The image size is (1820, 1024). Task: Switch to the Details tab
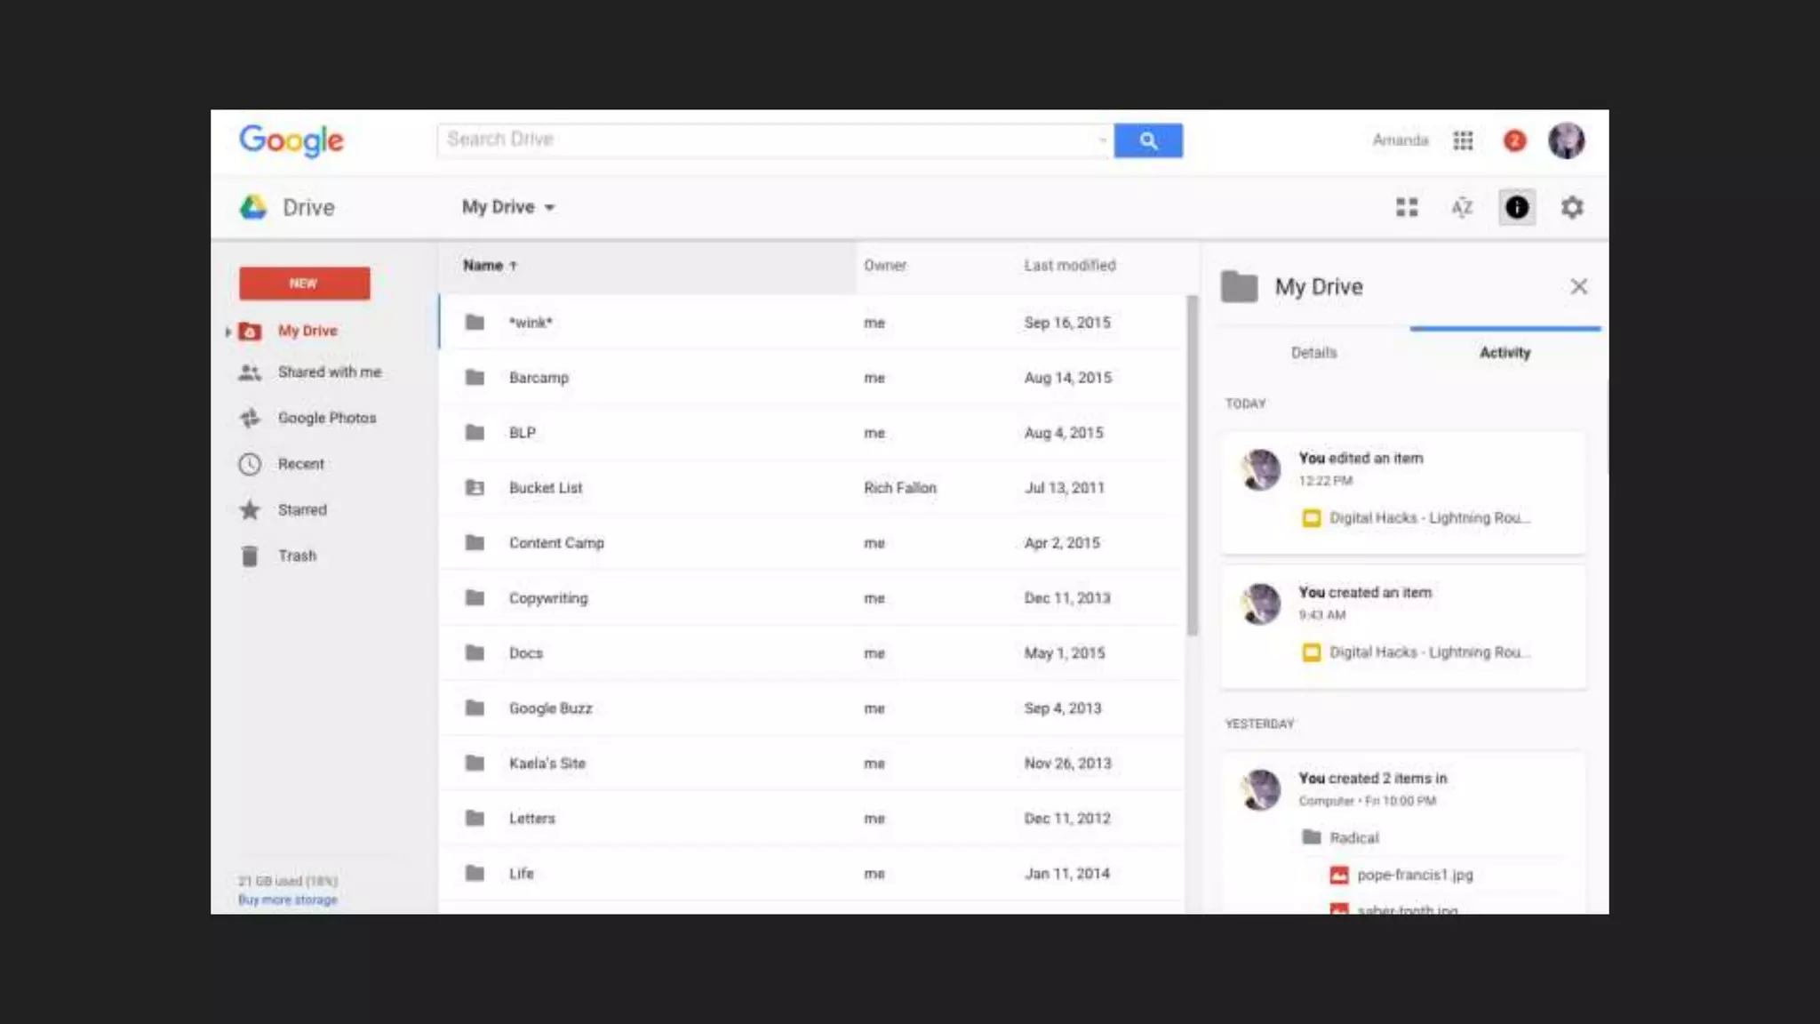pos(1313,353)
